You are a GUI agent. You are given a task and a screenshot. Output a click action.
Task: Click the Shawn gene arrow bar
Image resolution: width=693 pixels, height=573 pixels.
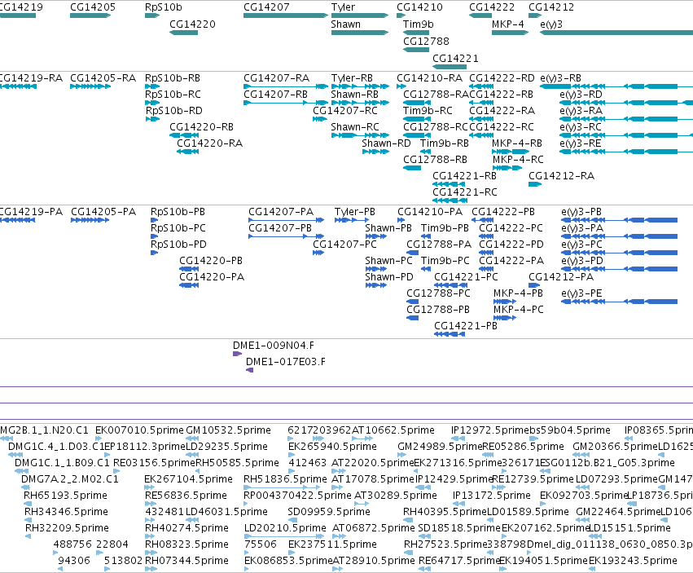(360, 33)
